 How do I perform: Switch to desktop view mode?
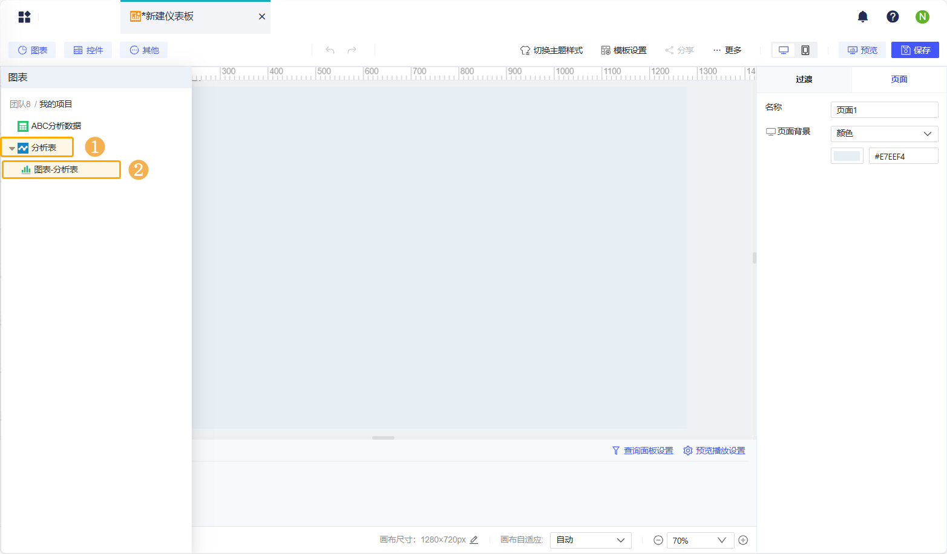783,50
